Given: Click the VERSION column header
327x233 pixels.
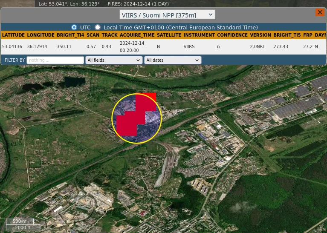Looking at the screenshot, I should point(260,35).
